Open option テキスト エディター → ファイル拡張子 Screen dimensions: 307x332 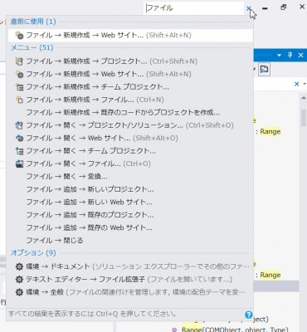tap(130, 280)
